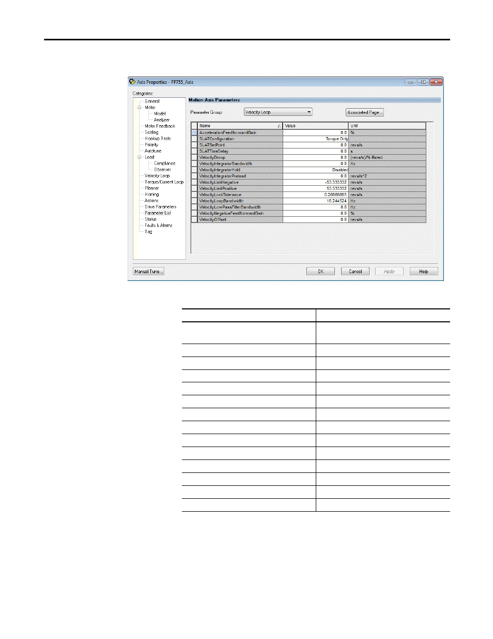Click the VelocityOffset parameter name
The height and width of the screenshot is (639, 493).
[x=213, y=219]
